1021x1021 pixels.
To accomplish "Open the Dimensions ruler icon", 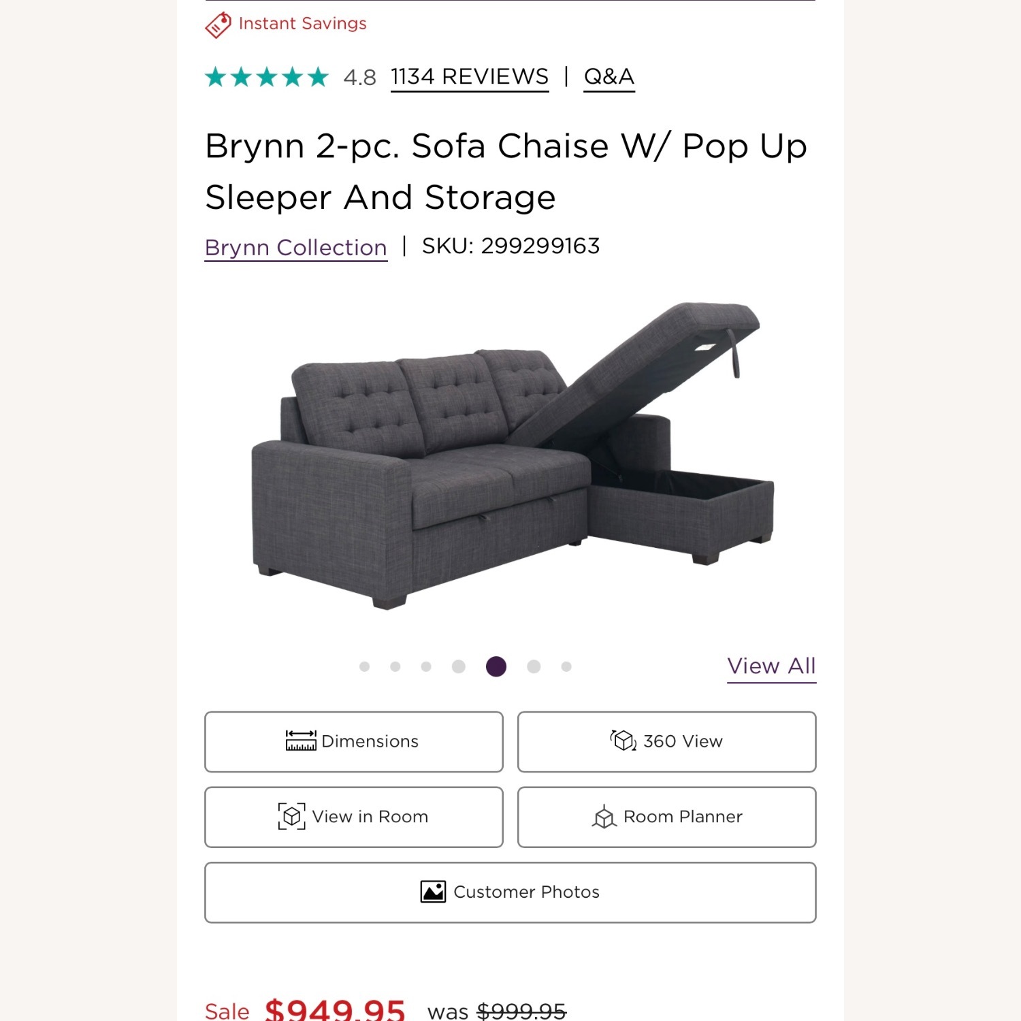I will coord(302,741).
